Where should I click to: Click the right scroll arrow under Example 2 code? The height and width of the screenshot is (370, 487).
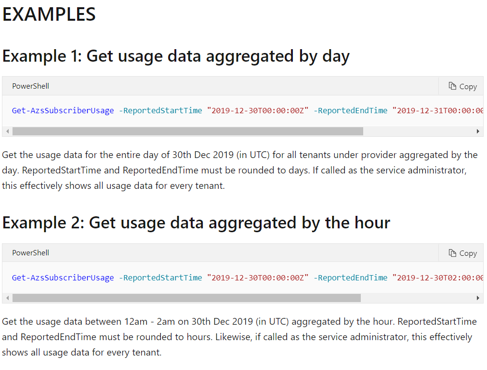tap(478, 298)
